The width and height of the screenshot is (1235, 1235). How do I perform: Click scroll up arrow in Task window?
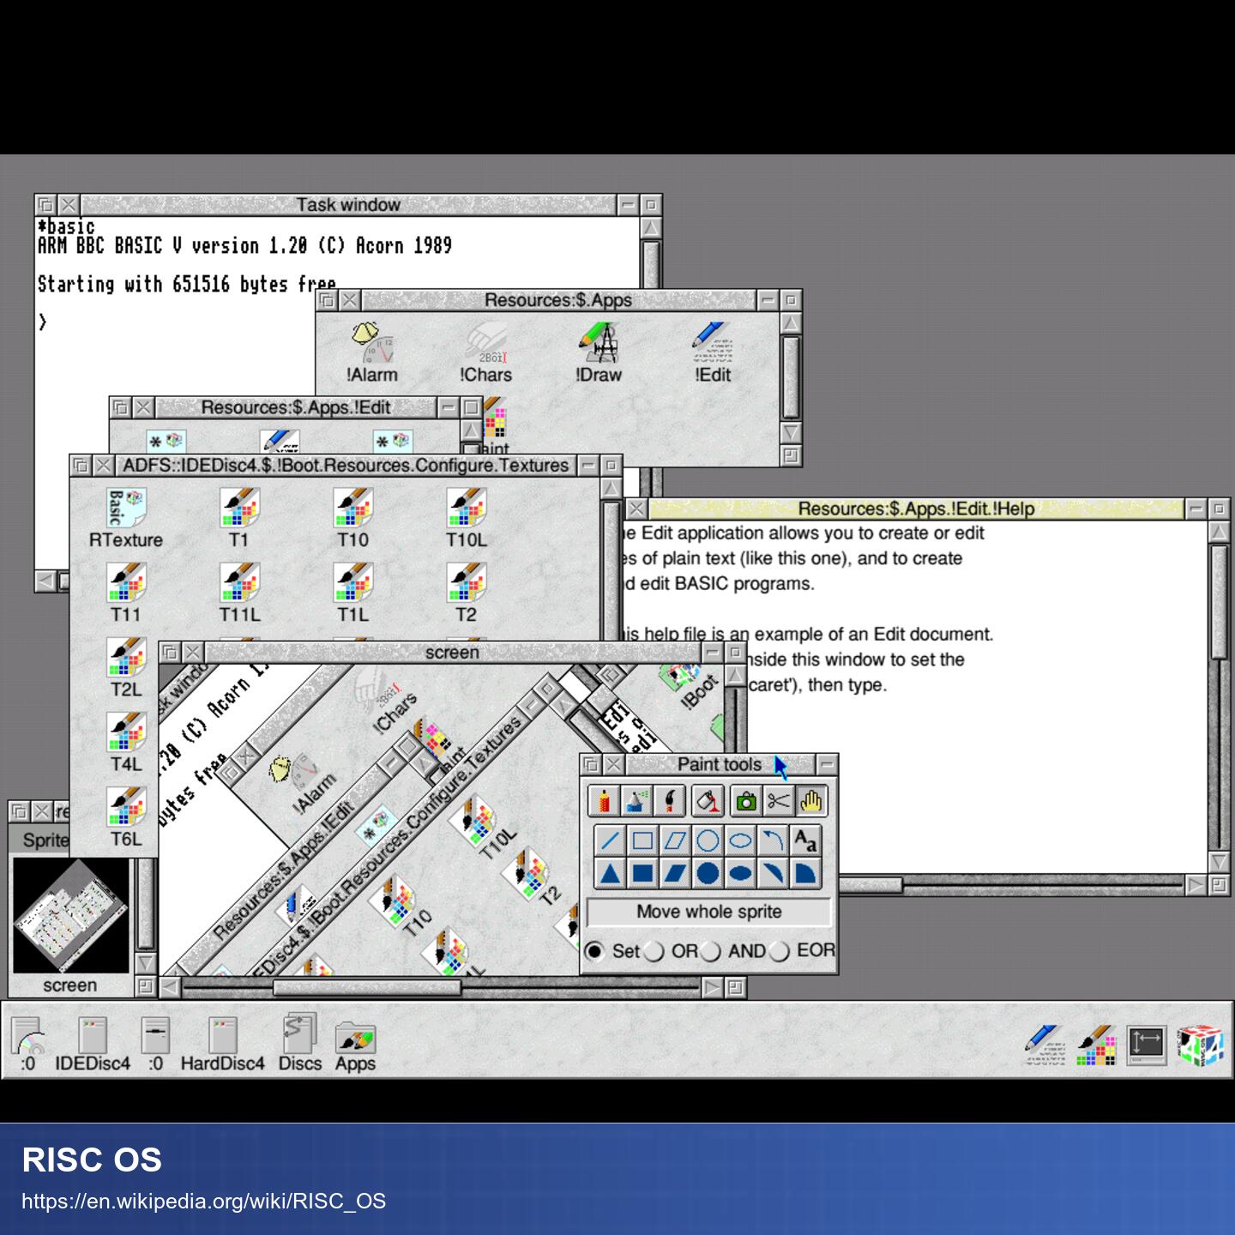pyautogui.click(x=651, y=228)
